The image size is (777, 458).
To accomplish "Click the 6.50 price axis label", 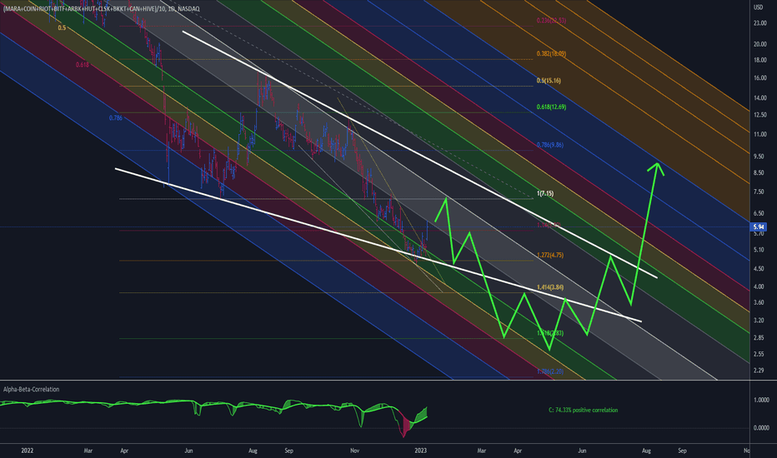I will pyautogui.click(x=759, y=213).
